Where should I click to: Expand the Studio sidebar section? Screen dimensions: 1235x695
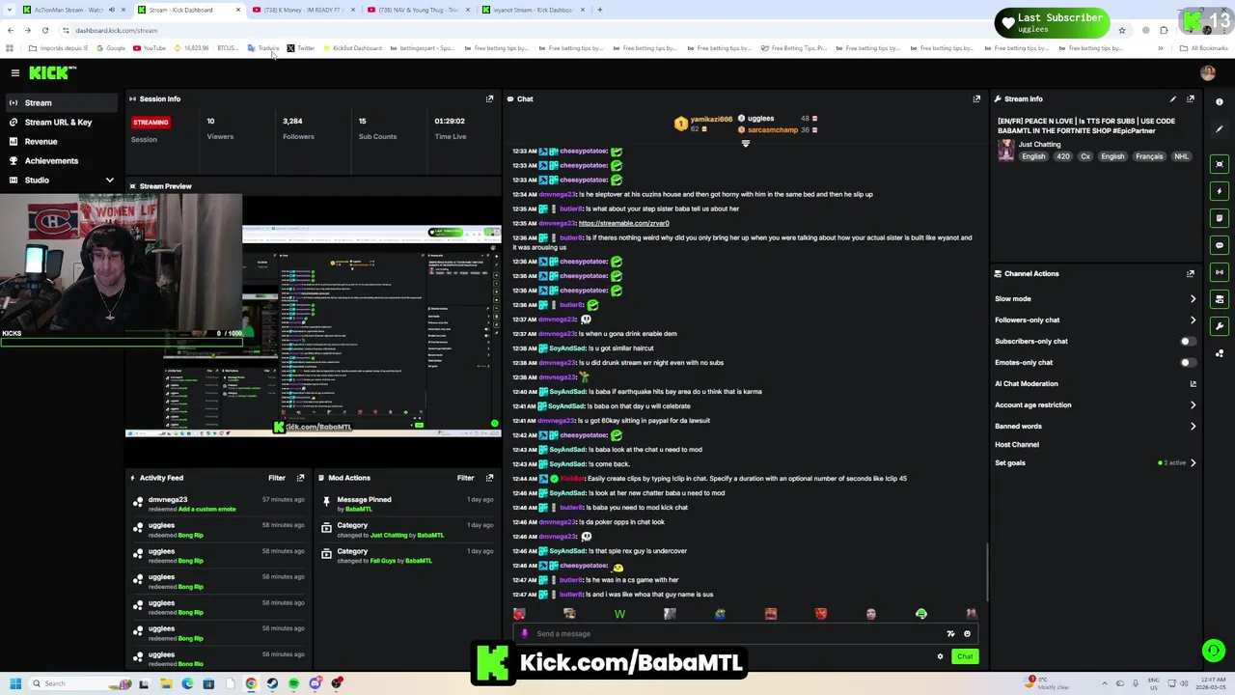[x=109, y=181]
